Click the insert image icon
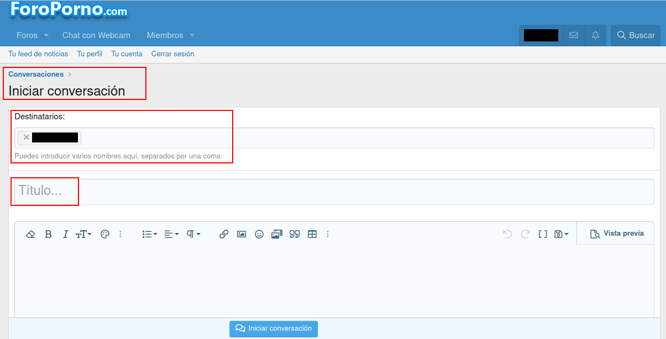Image resolution: width=666 pixels, height=339 pixels. click(x=242, y=234)
